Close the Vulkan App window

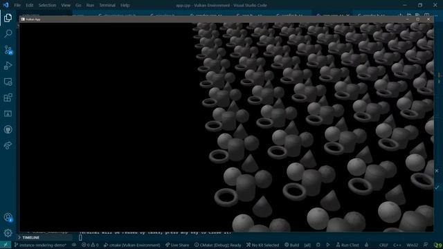tap(428, 19)
